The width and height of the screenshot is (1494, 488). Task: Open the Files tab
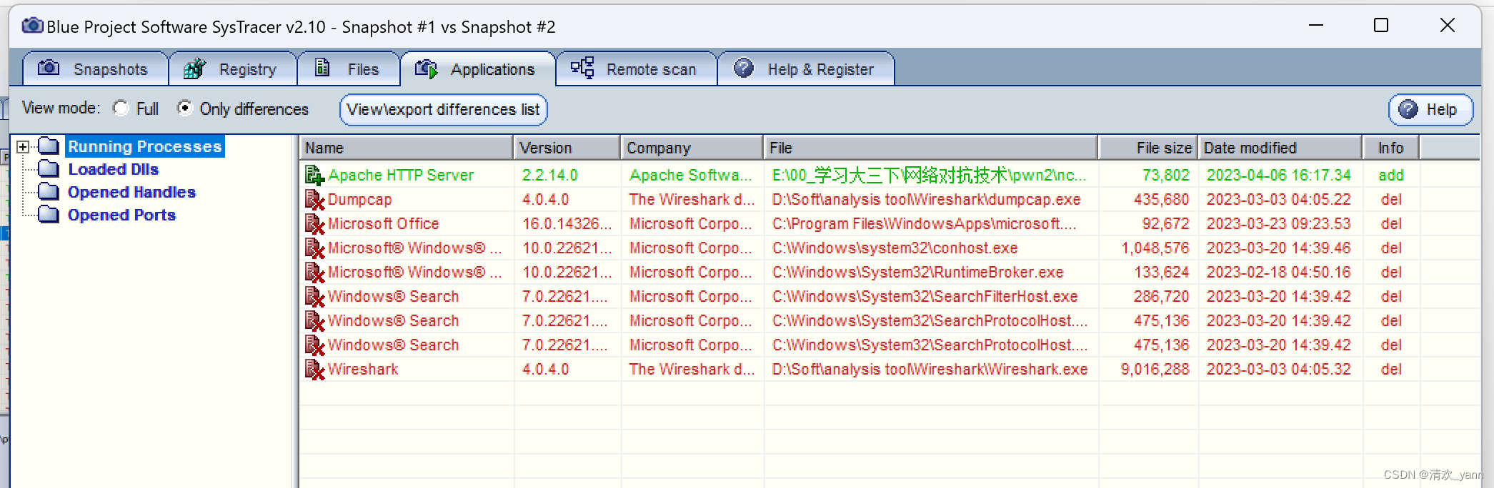[349, 68]
